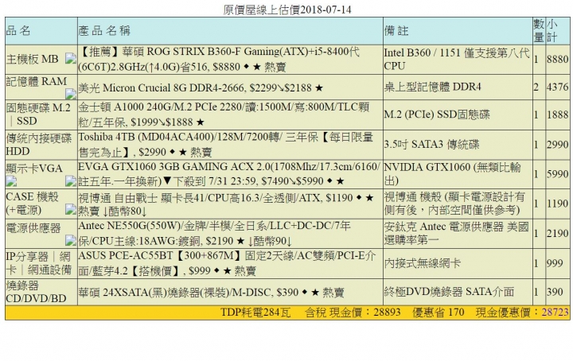The image size is (573, 361).
Task: Click the quantity 1 in the 主機板 MB row
Action: click(536, 59)
